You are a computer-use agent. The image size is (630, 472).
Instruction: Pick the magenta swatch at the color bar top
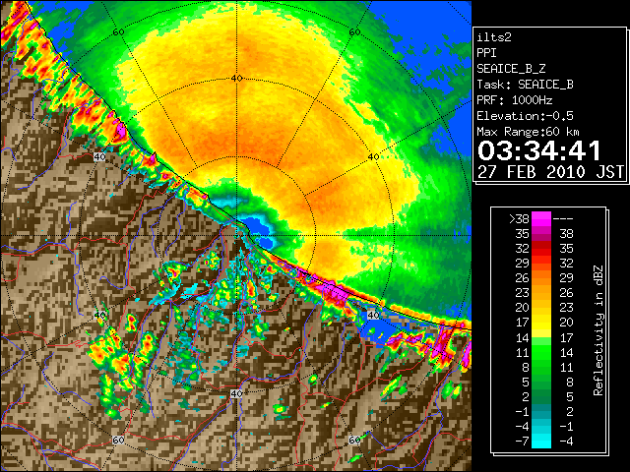coord(541,219)
